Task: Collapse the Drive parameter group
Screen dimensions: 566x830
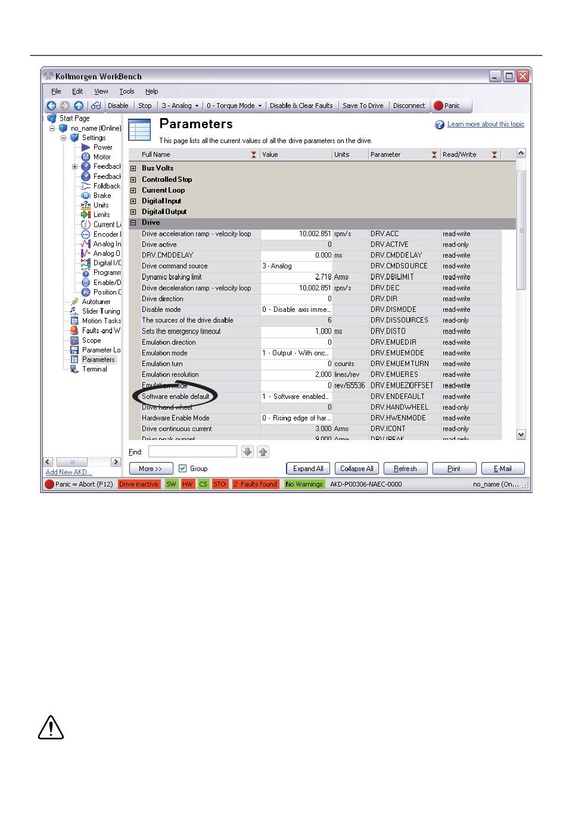Action: tap(133, 222)
